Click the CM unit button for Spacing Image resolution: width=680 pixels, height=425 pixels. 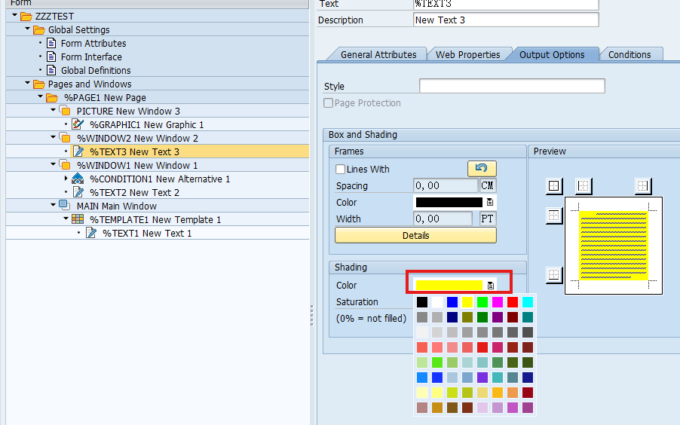point(488,185)
